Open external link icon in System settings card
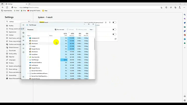The height and width of the screenshot is (105, 187). [x=115, y=39]
